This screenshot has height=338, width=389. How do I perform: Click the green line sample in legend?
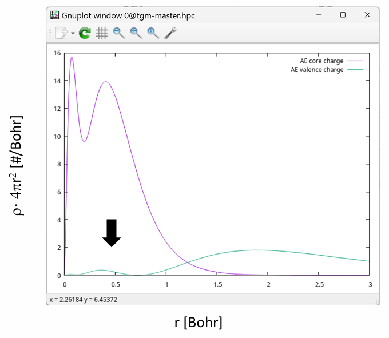[355, 70]
